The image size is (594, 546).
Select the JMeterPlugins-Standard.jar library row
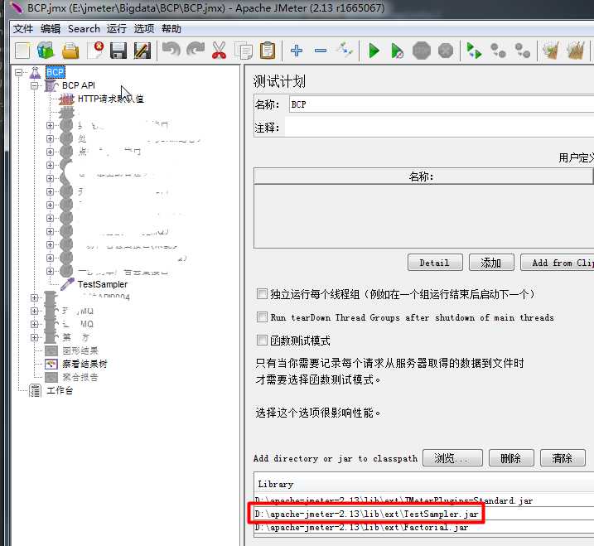424,500
